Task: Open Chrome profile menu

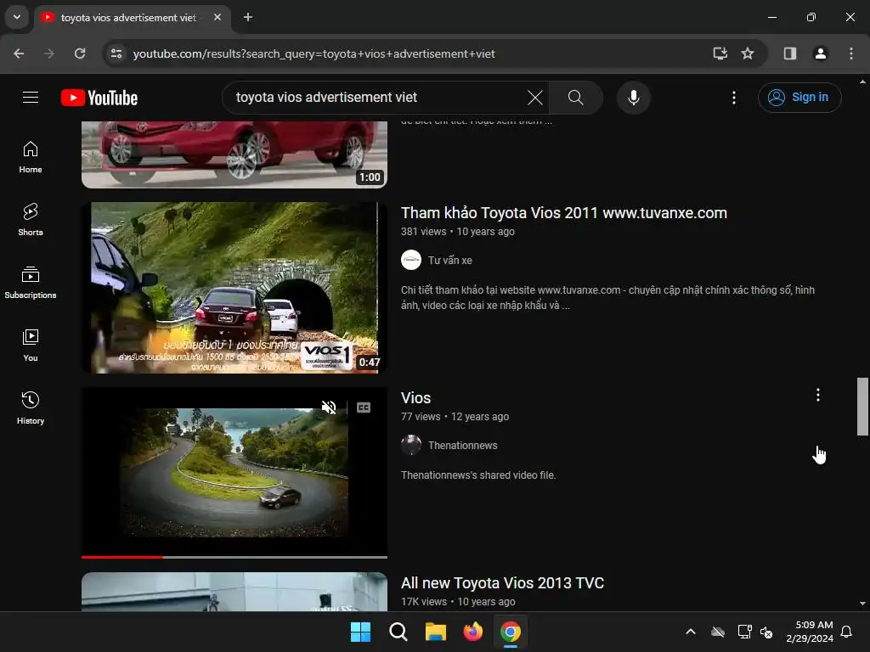Action: 820,53
